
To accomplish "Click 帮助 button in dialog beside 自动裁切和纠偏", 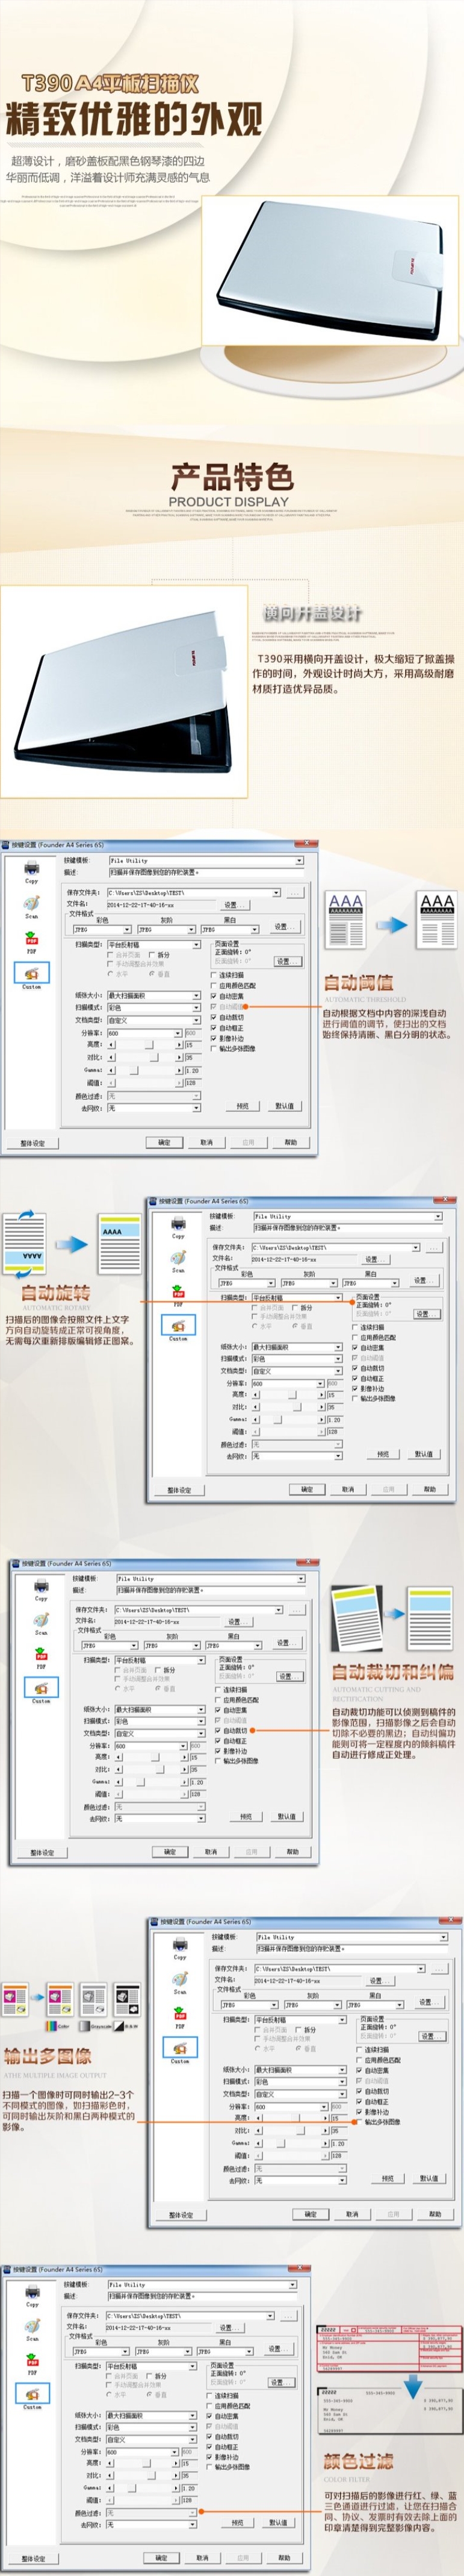I will (292, 1851).
